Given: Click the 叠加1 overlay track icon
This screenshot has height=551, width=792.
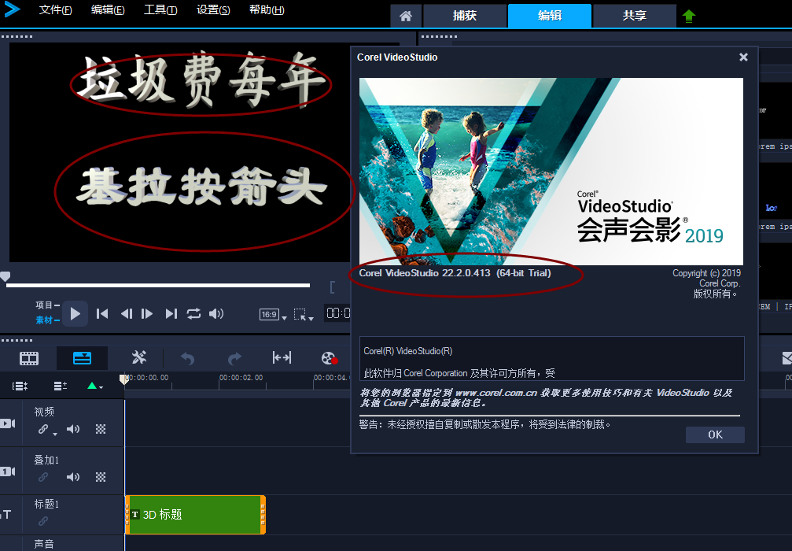Looking at the screenshot, I should pos(8,471).
